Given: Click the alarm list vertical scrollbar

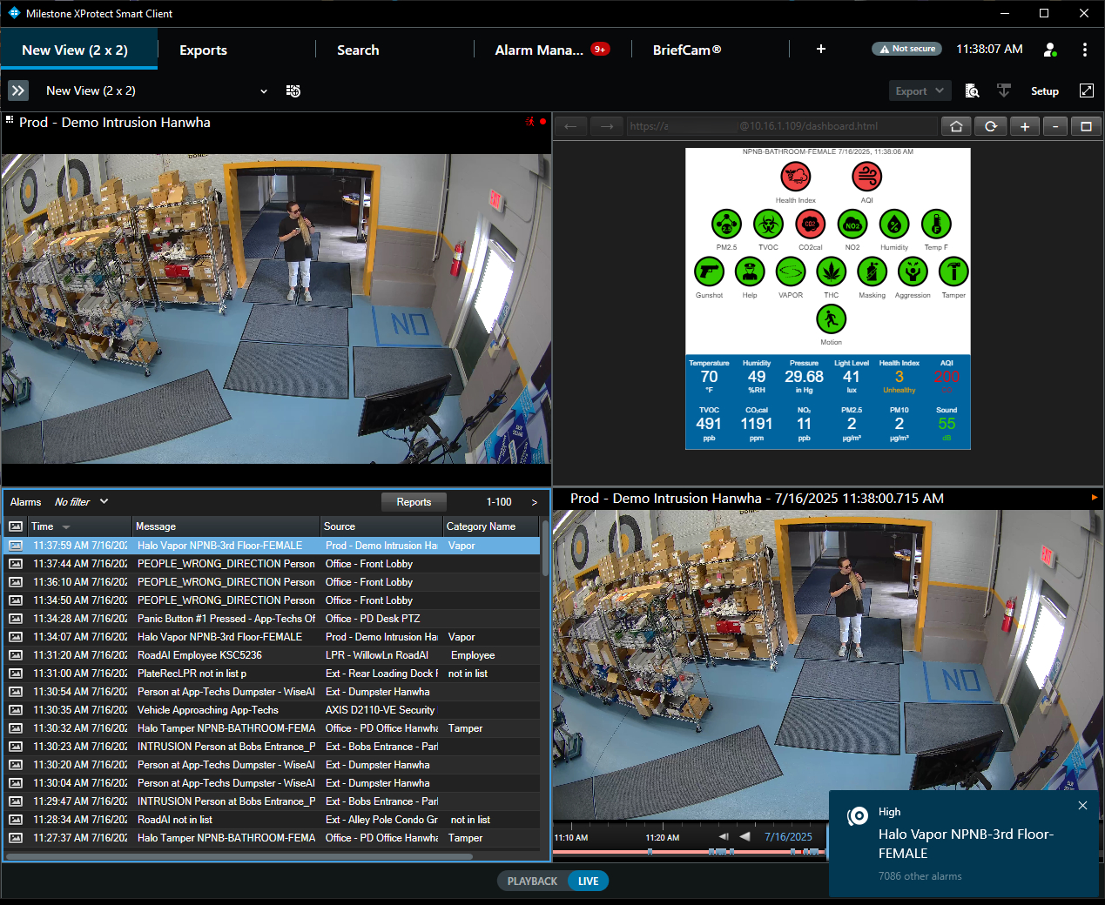Looking at the screenshot, I should tap(545, 549).
